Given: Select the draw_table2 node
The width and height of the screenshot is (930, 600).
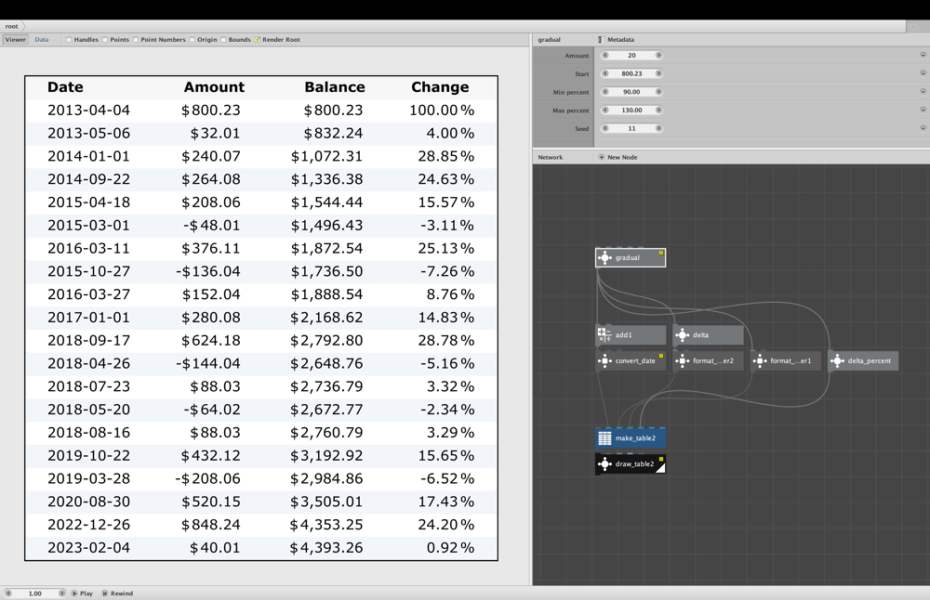Looking at the screenshot, I should pyautogui.click(x=631, y=463).
